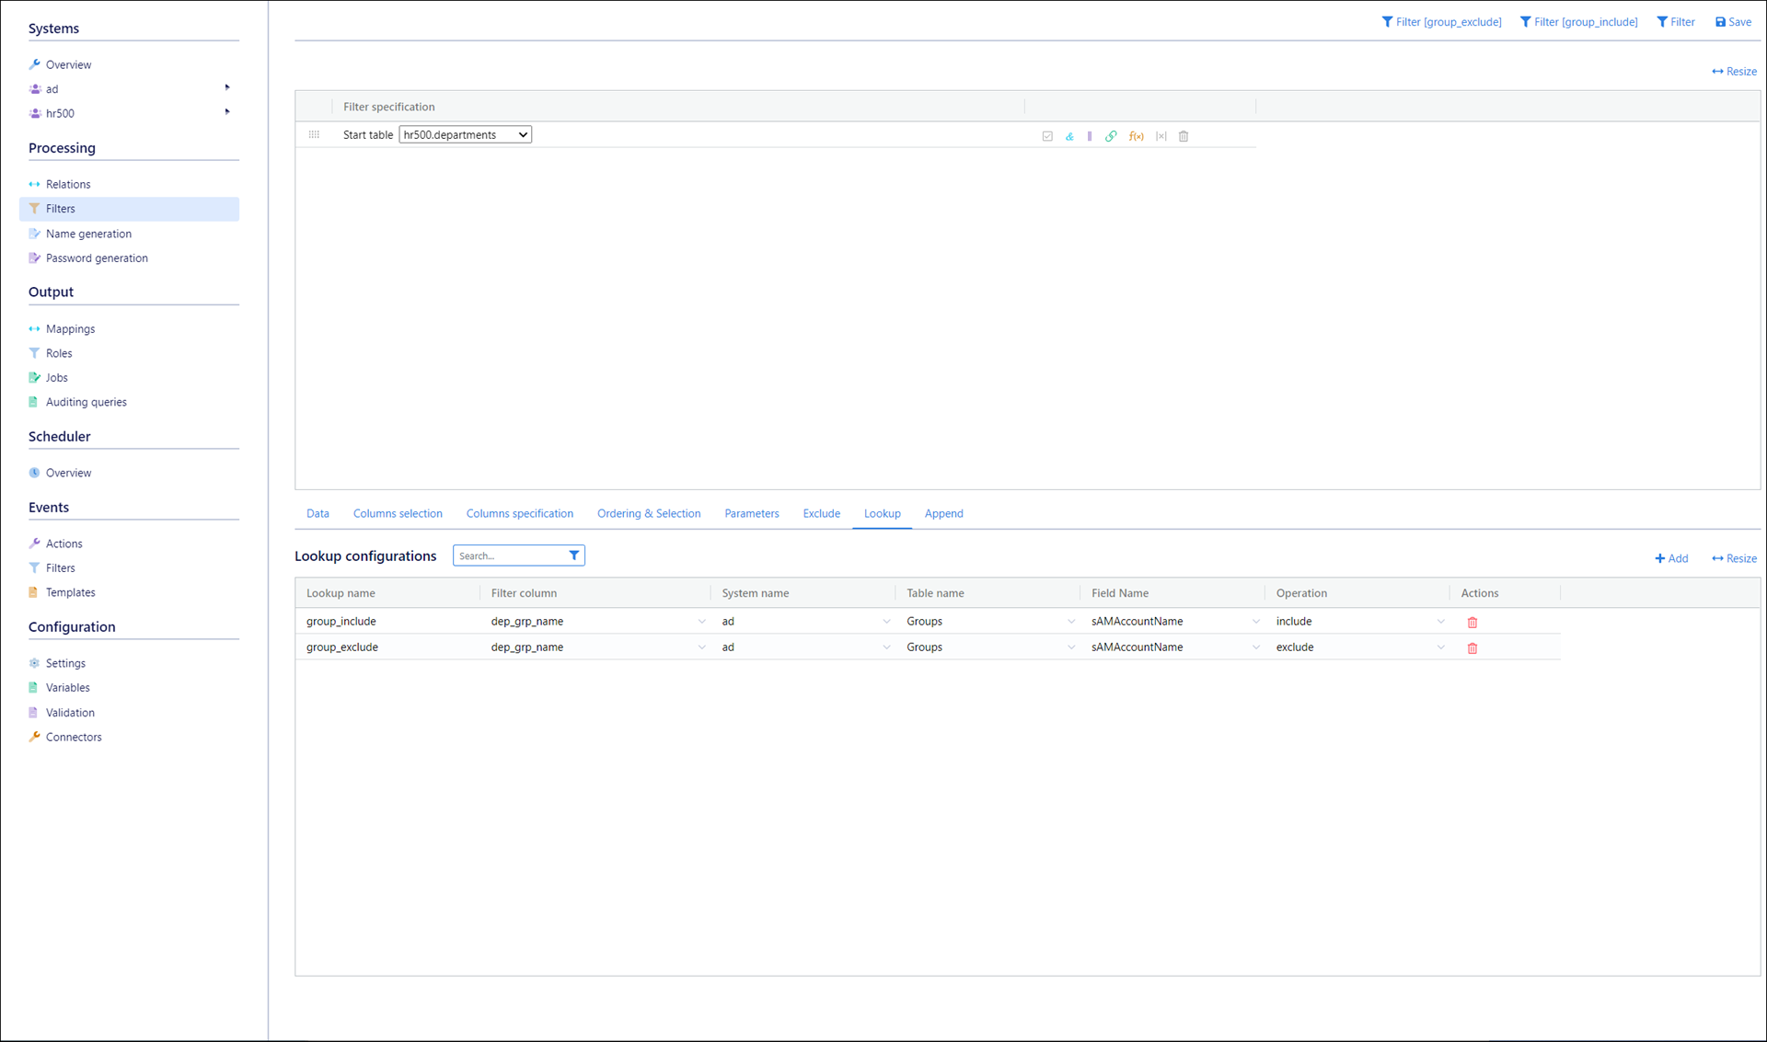Click gray trash icon in Start table row

coord(1184,136)
